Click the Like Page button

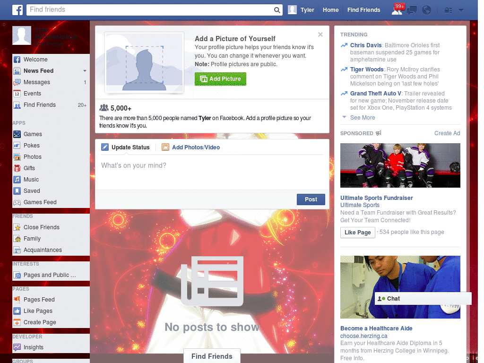click(x=357, y=233)
